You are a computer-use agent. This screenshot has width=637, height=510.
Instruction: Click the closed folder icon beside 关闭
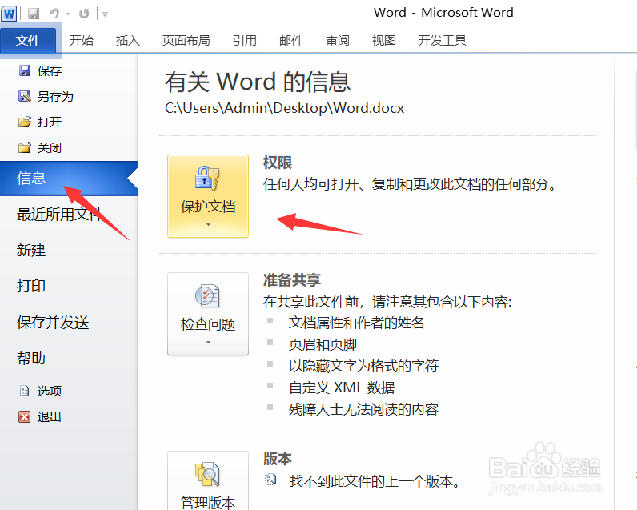[25, 147]
